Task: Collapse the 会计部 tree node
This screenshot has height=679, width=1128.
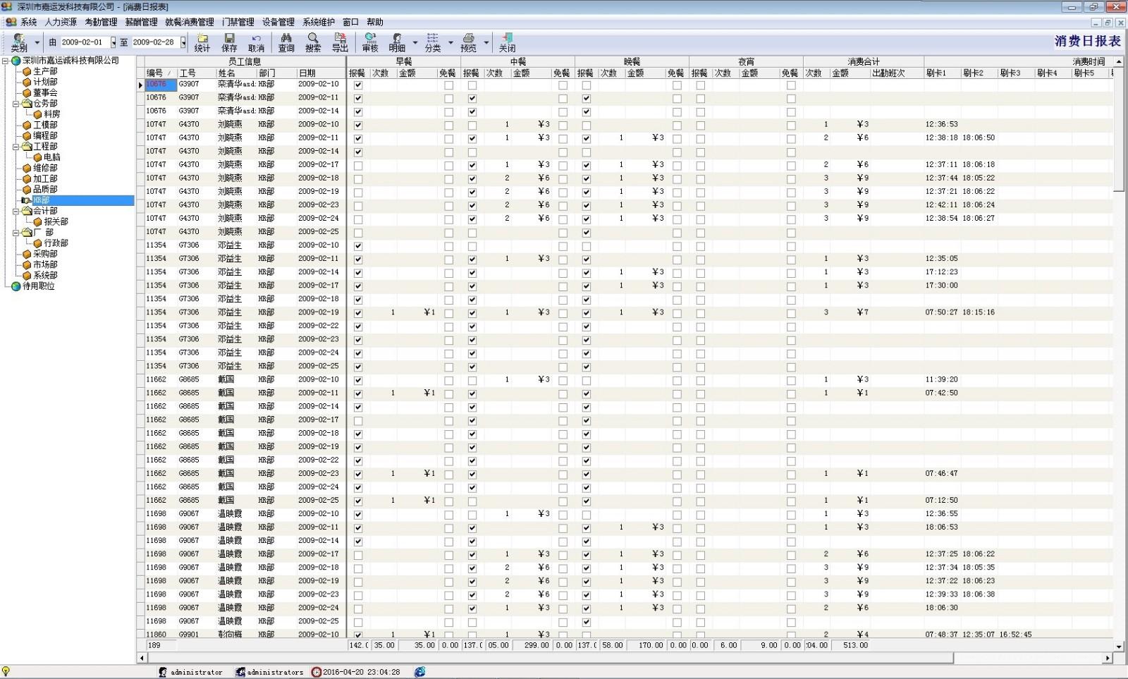Action: 16,211
